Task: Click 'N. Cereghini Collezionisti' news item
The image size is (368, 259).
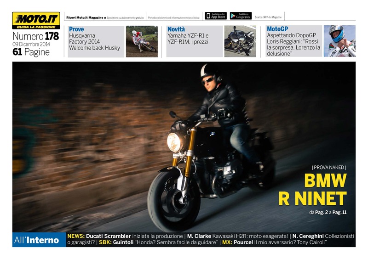Action: point(323,236)
